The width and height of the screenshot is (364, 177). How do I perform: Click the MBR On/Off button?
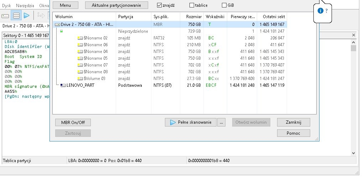[73, 122]
